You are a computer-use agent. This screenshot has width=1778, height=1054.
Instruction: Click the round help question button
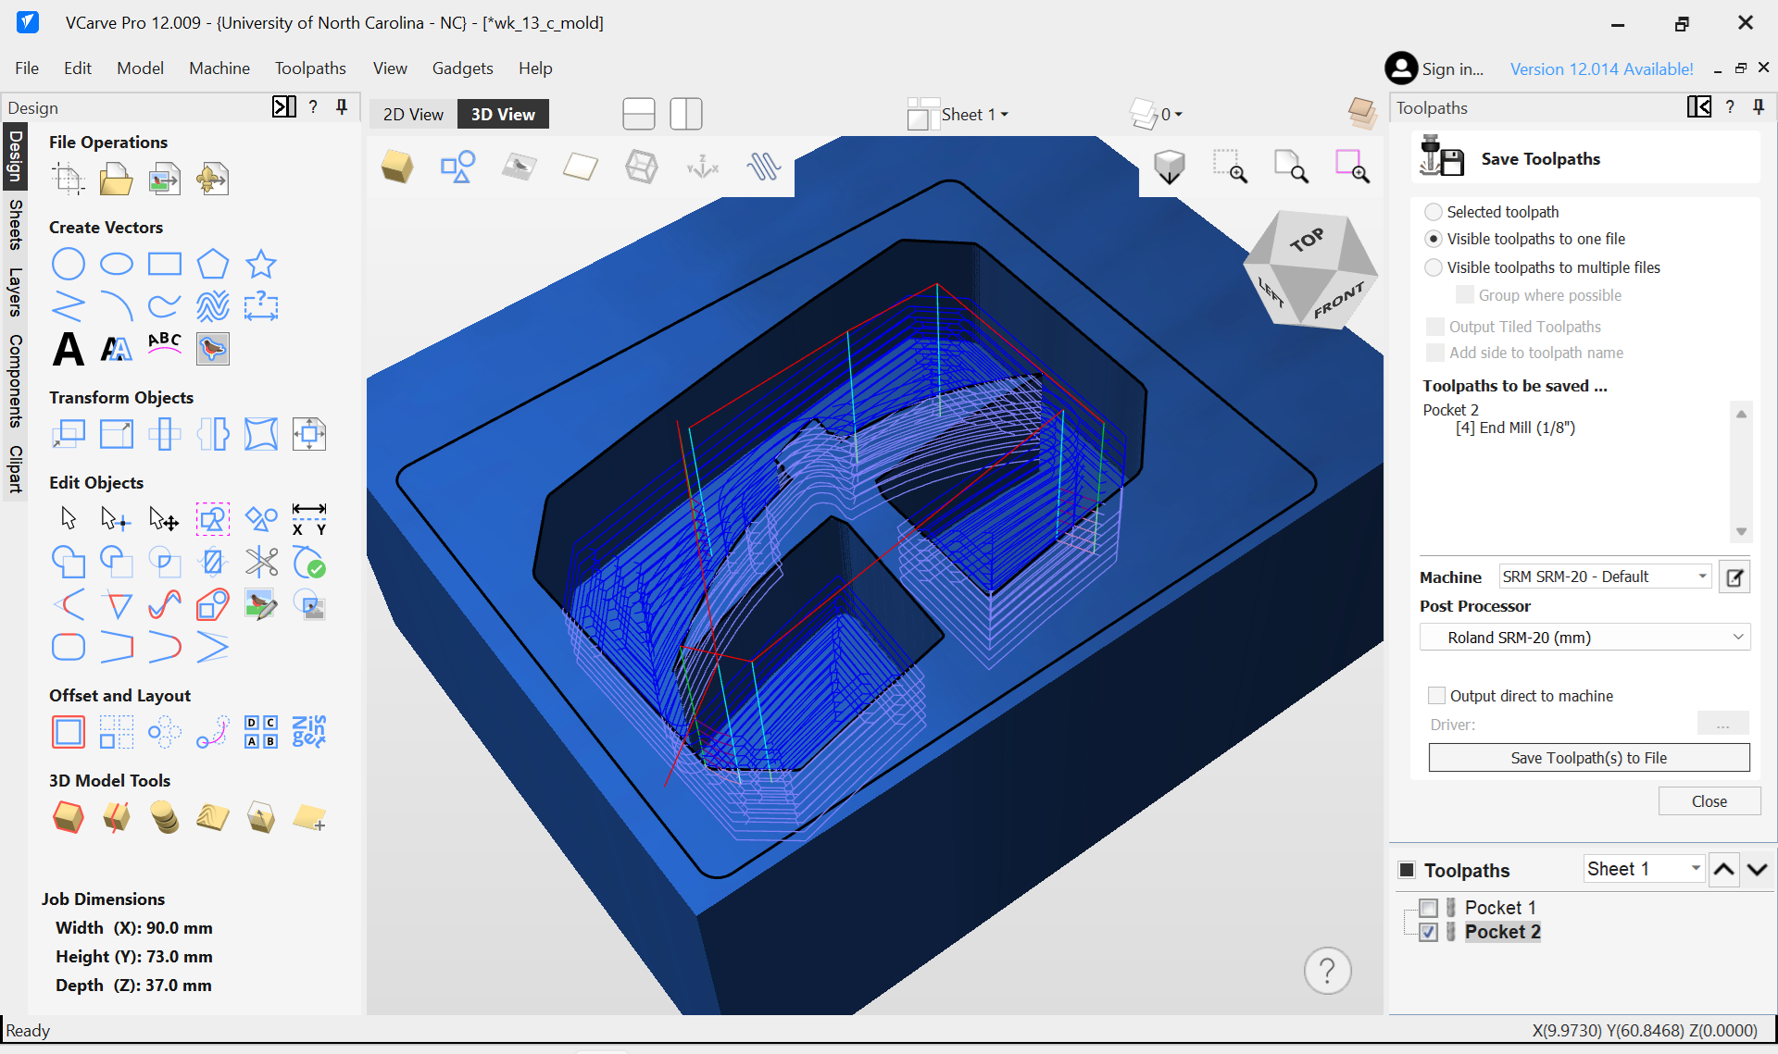(x=1327, y=971)
